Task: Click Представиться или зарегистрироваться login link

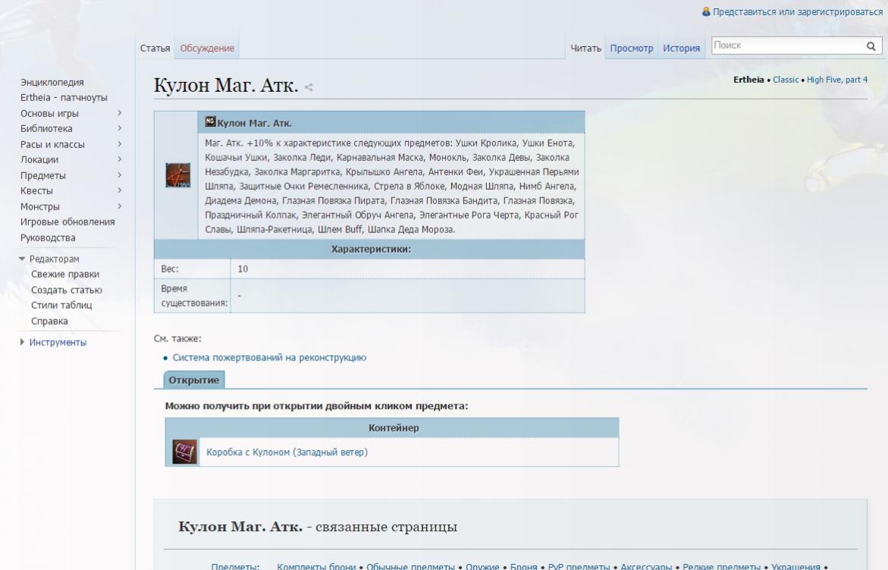Action: click(x=798, y=12)
